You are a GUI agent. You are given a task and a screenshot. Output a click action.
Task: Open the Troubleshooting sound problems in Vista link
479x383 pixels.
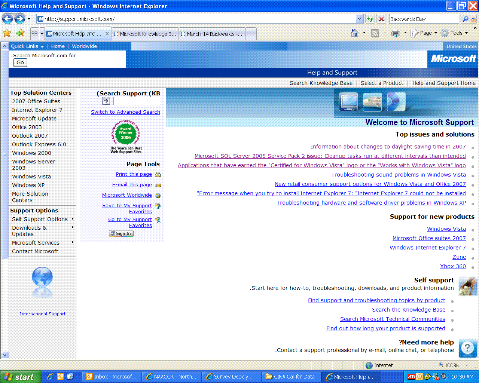(398, 175)
